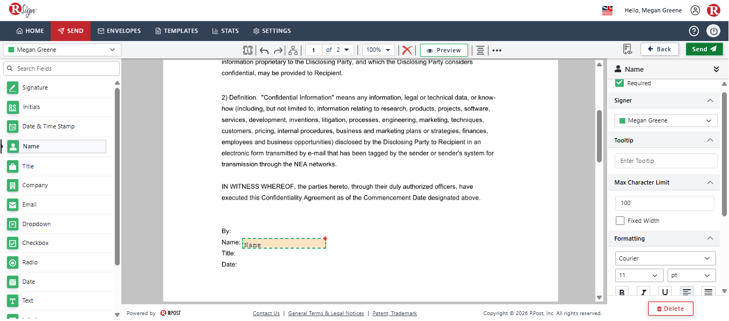The image size is (729, 321).
Task: Open the Contact Us link
Action: point(266,313)
